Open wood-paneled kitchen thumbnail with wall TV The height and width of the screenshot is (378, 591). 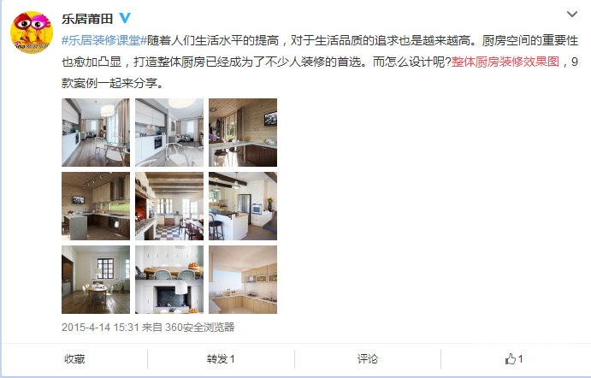pyautogui.click(x=243, y=133)
